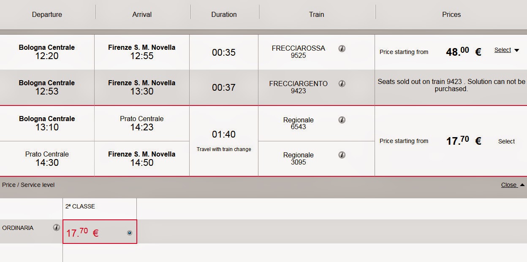This screenshot has width=527, height=262.
Task: Click the 12:20 Bologna Centrale departure cell
Action: [47, 52]
